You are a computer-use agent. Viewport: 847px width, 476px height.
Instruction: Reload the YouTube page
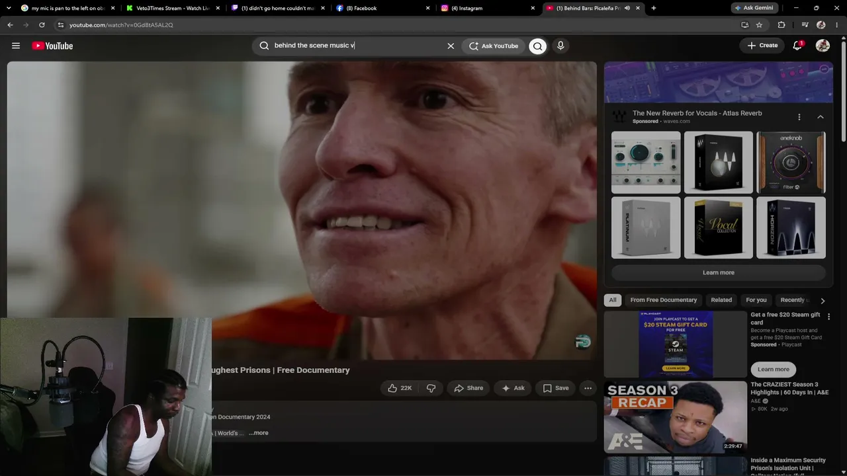tap(42, 25)
